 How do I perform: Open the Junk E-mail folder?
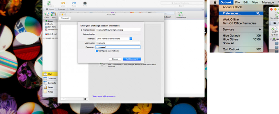(x=51, y=34)
